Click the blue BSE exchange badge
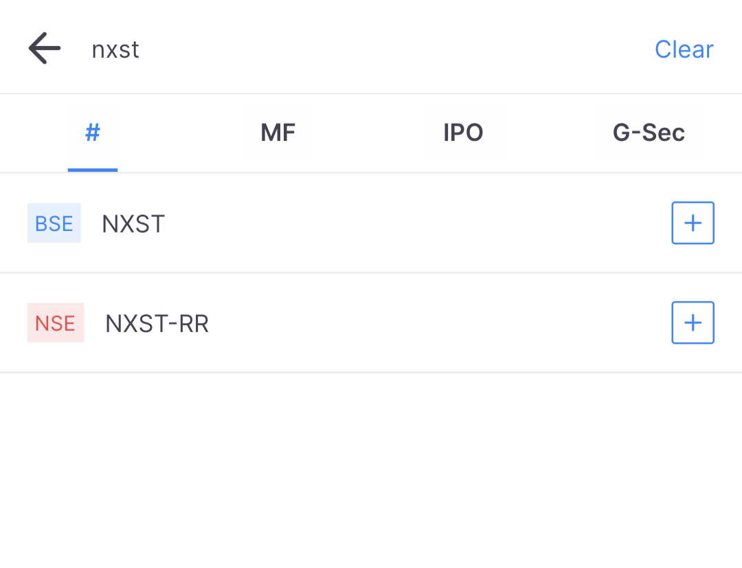Screen dimensions: 742x568 (x=54, y=223)
